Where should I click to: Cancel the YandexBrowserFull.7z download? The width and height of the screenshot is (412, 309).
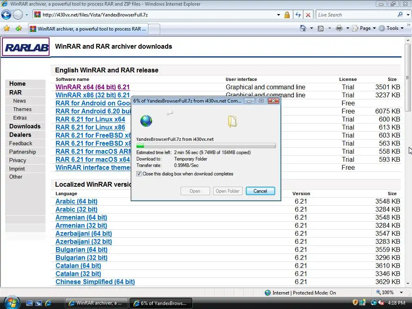(260, 191)
